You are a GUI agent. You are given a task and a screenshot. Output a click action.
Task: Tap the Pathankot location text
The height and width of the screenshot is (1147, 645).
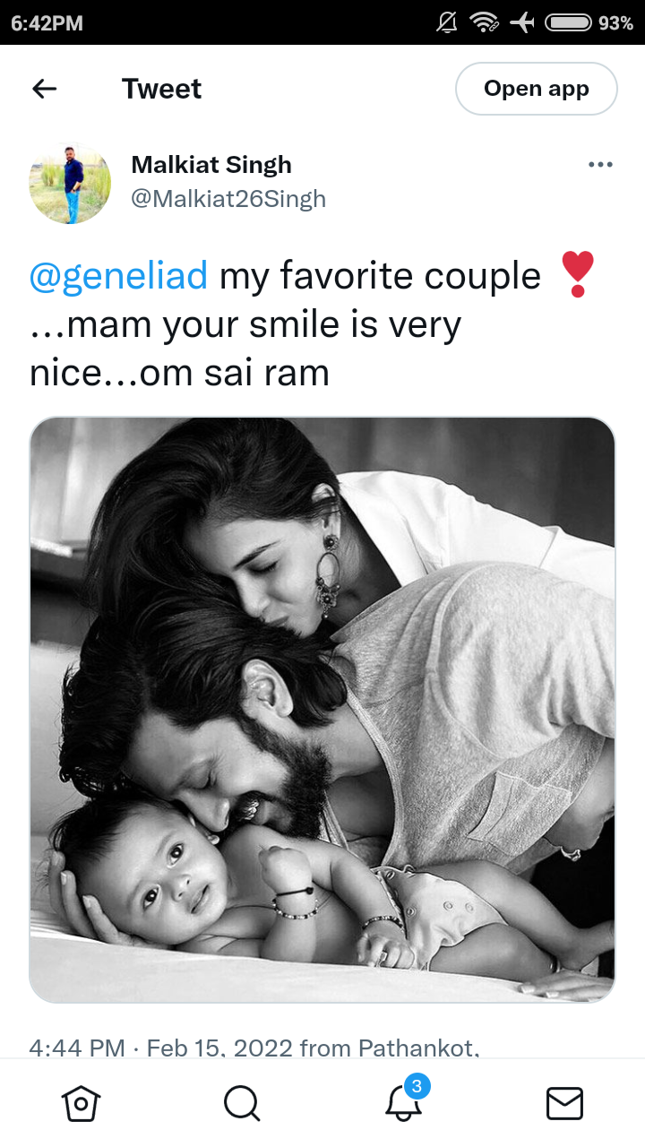pyautogui.click(x=418, y=1047)
